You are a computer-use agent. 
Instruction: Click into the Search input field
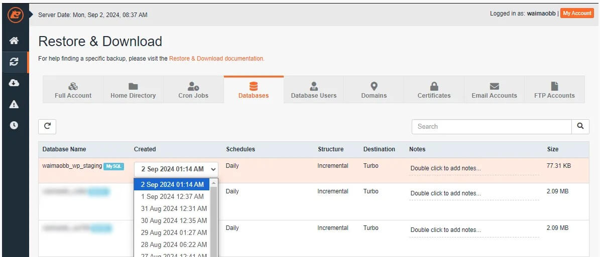coord(492,127)
